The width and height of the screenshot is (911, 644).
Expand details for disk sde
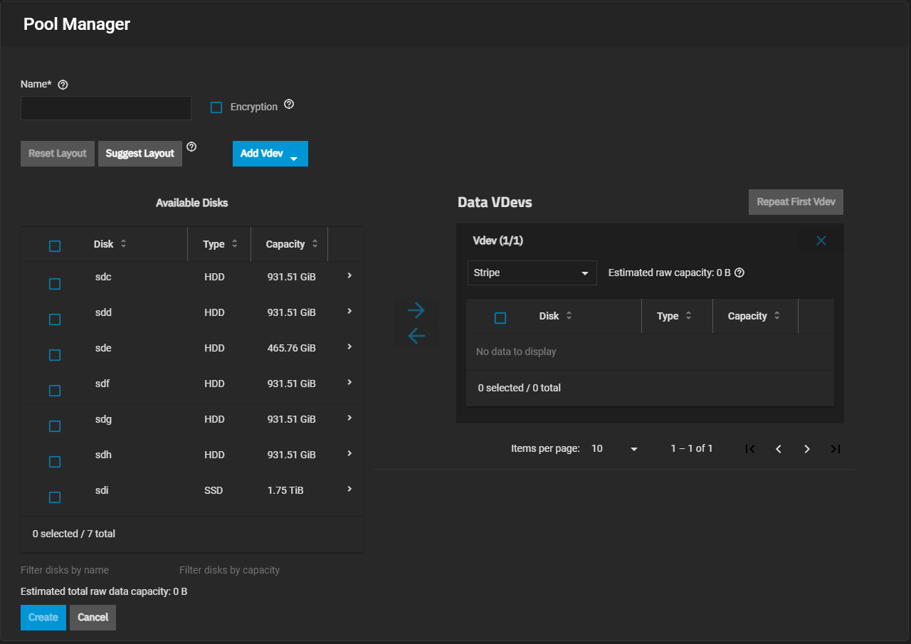(x=349, y=347)
